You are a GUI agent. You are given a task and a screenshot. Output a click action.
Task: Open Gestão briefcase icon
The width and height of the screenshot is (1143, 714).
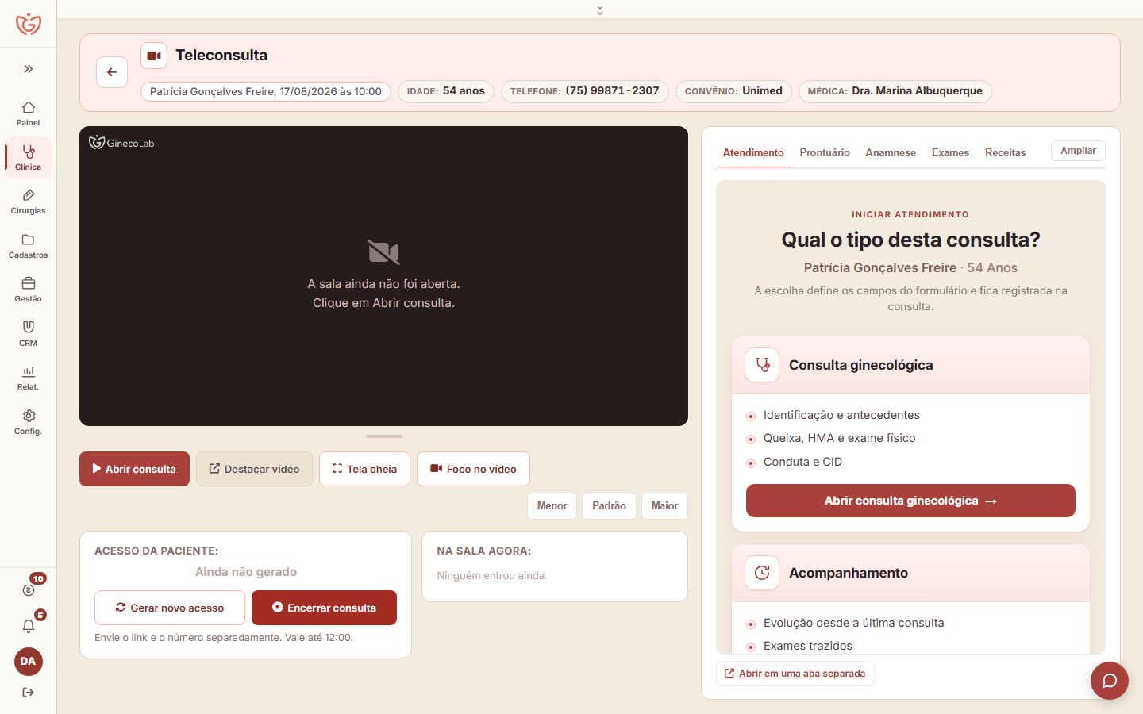pyautogui.click(x=29, y=283)
